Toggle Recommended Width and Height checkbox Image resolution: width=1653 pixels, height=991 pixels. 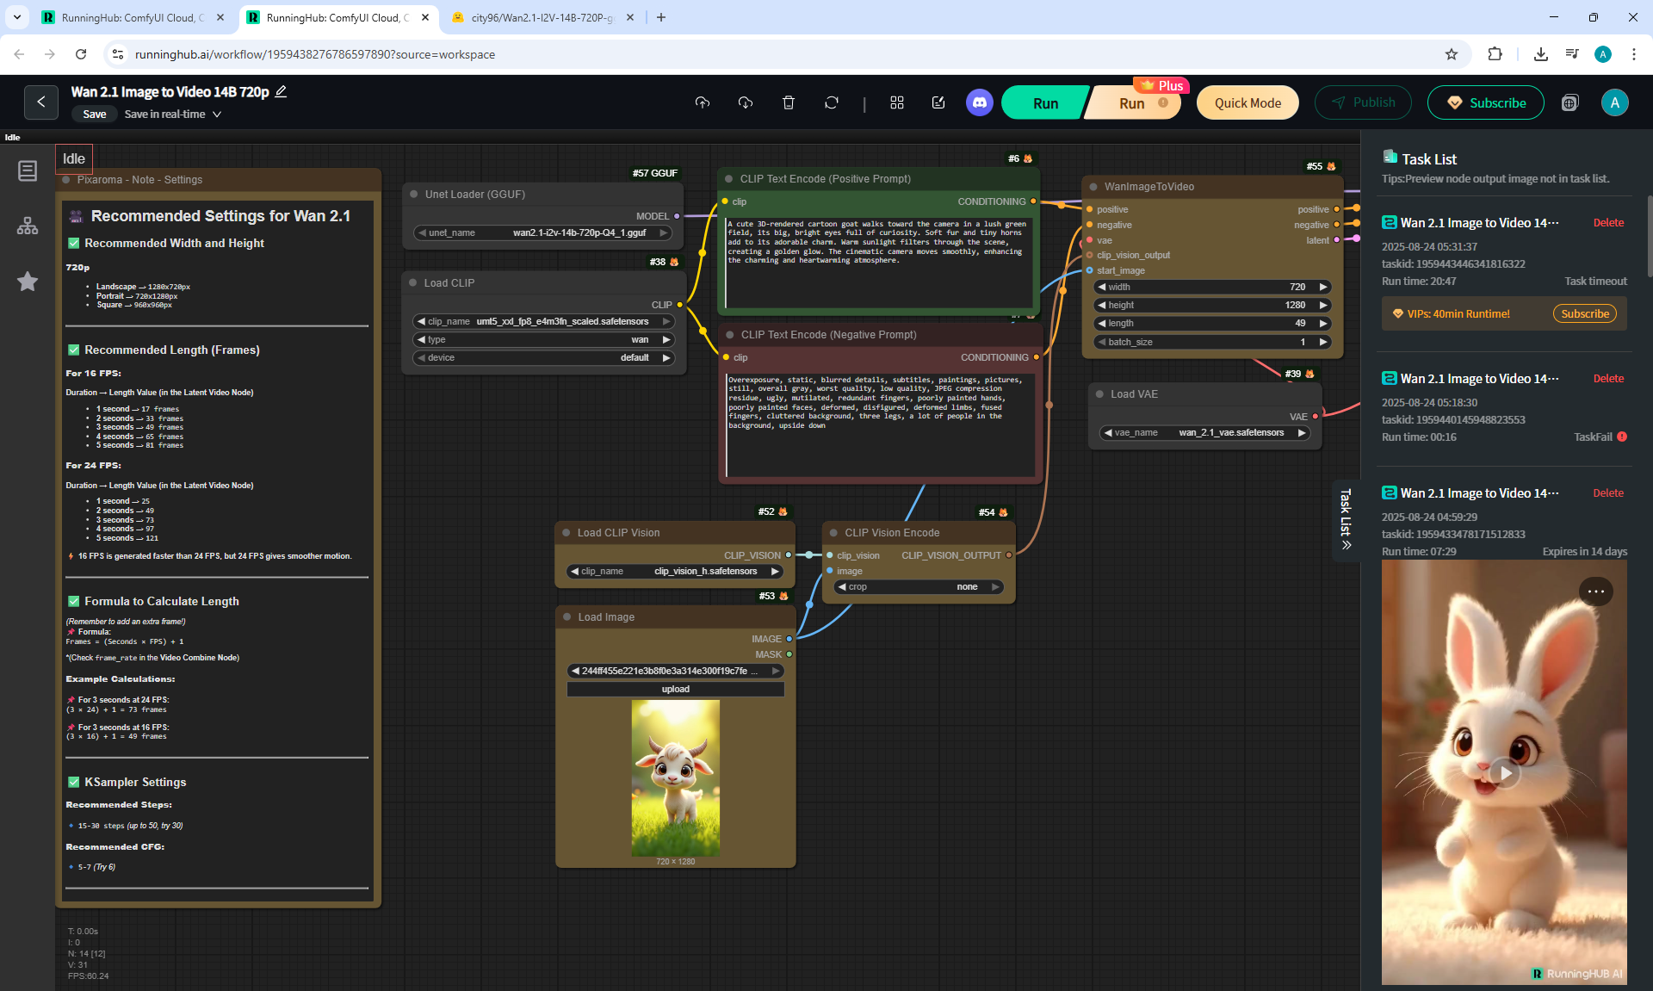click(74, 243)
